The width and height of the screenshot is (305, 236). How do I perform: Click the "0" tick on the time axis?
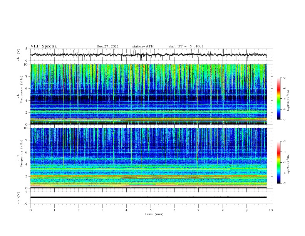(x=30, y=210)
